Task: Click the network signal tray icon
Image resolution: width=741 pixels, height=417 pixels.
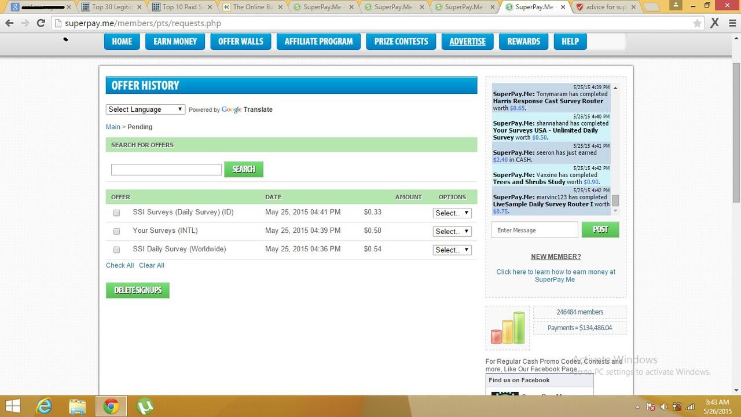Action: tap(690, 407)
